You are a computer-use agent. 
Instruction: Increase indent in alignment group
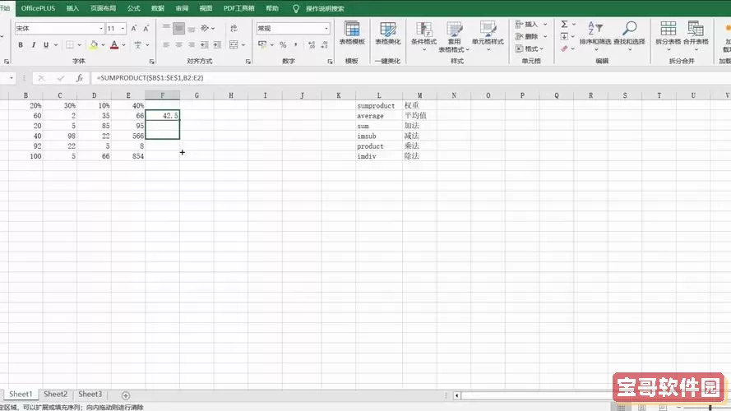pos(217,44)
